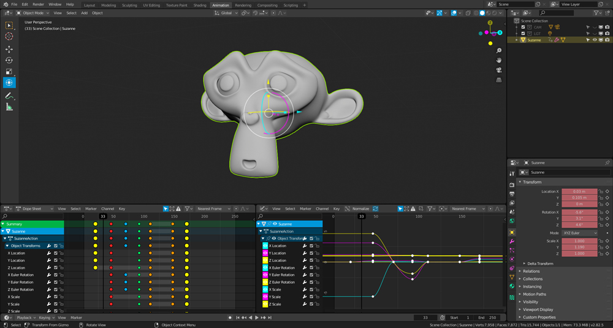This screenshot has height=328, width=613.
Task: Toggle CAM collection checkbox in Outliner
Action: (523, 28)
